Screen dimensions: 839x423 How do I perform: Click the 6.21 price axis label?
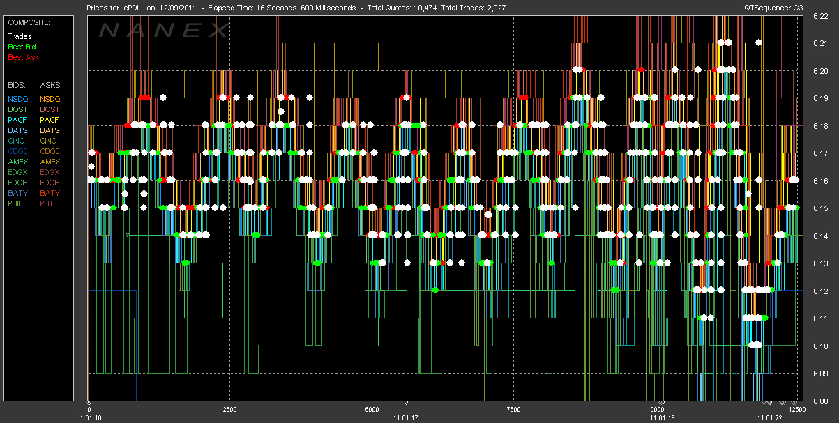(819, 43)
